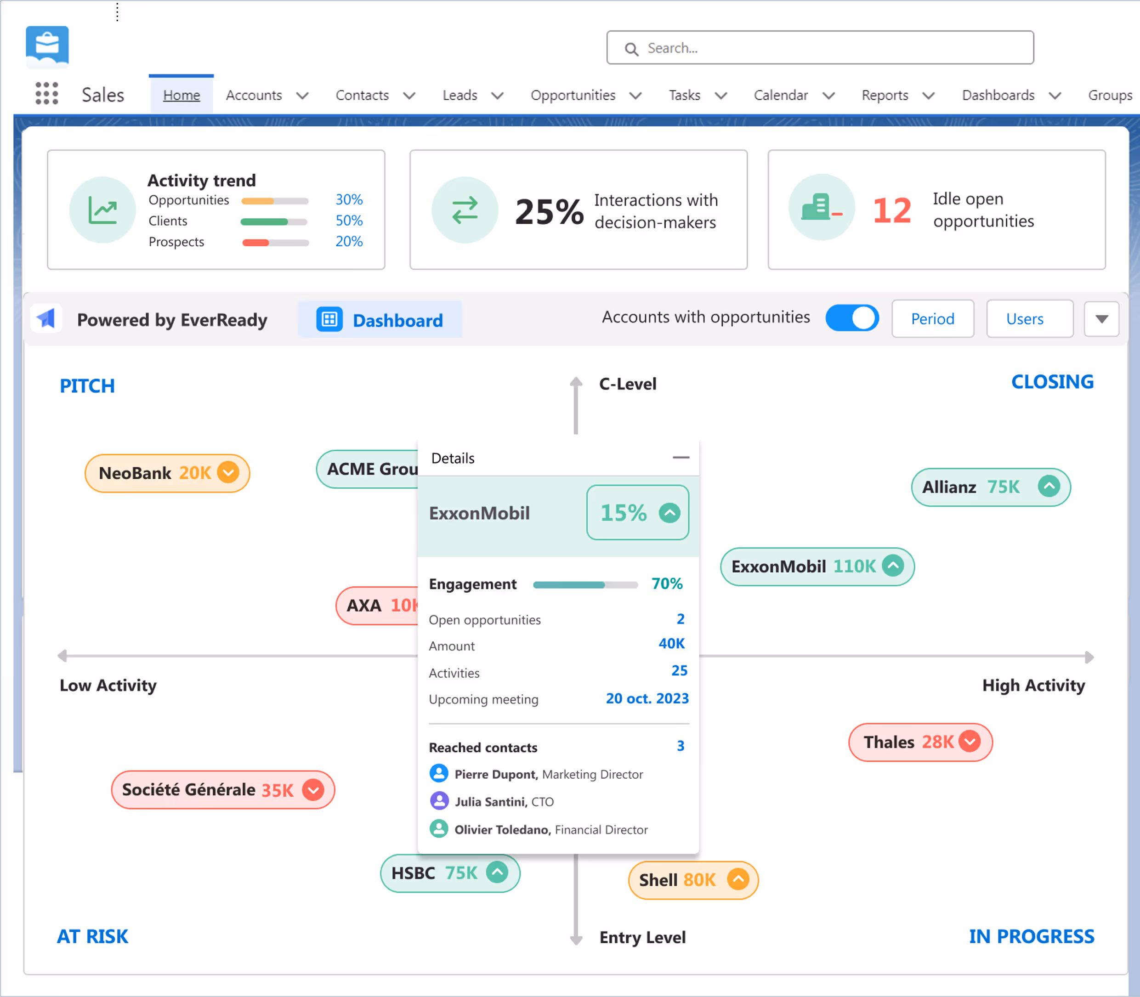Expand the Contacts tab dropdown chevron
The height and width of the screenshot is (997, 1140).
[409, 96]
